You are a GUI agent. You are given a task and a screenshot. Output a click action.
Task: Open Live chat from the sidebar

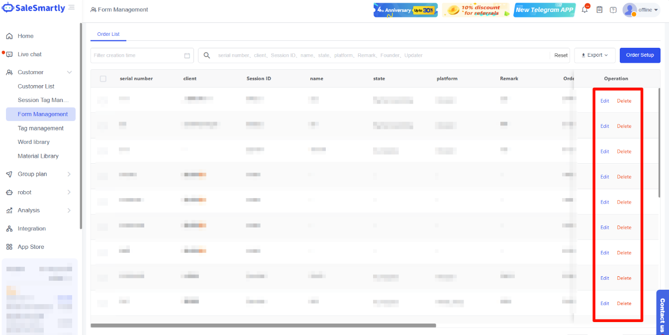click(29, 54)
